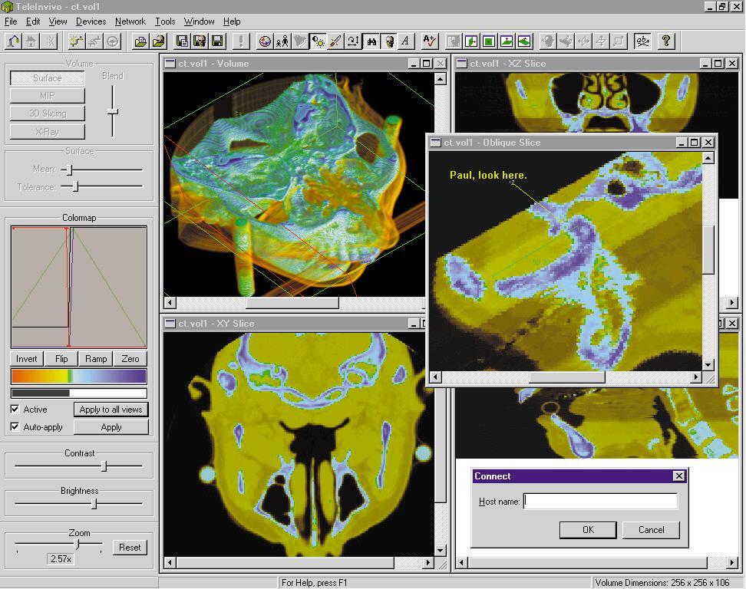The height and width of the screenshot is (589, 746).
Task: Click the floppy disk save icon
Action: click(217, 41)
